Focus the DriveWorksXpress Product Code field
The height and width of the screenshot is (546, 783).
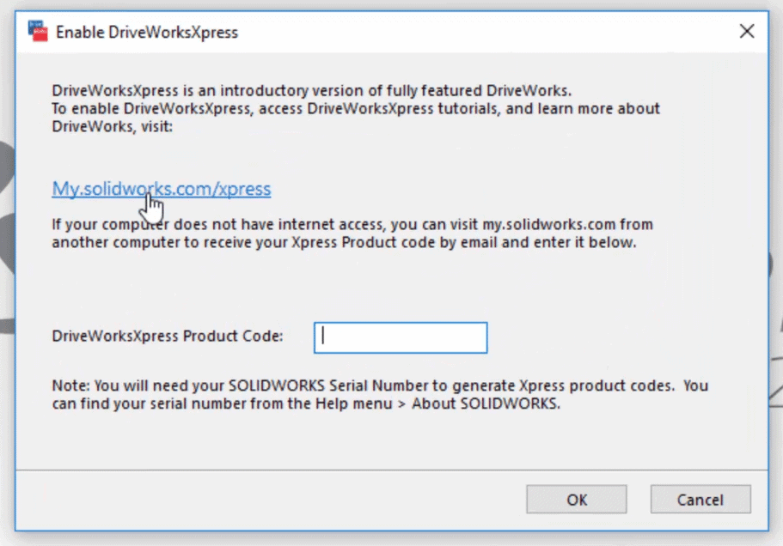coord(401,337)
